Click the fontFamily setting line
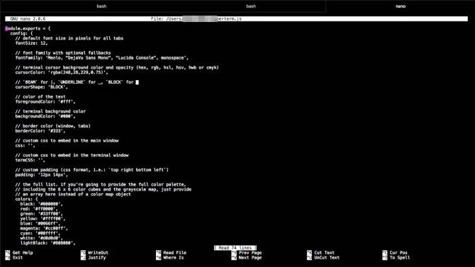The image size is (475, 267). [102, 57]
